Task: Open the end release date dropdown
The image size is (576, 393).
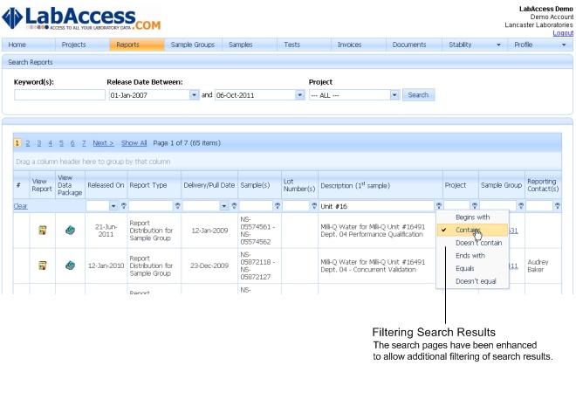Action: click(x=298, y=95)
